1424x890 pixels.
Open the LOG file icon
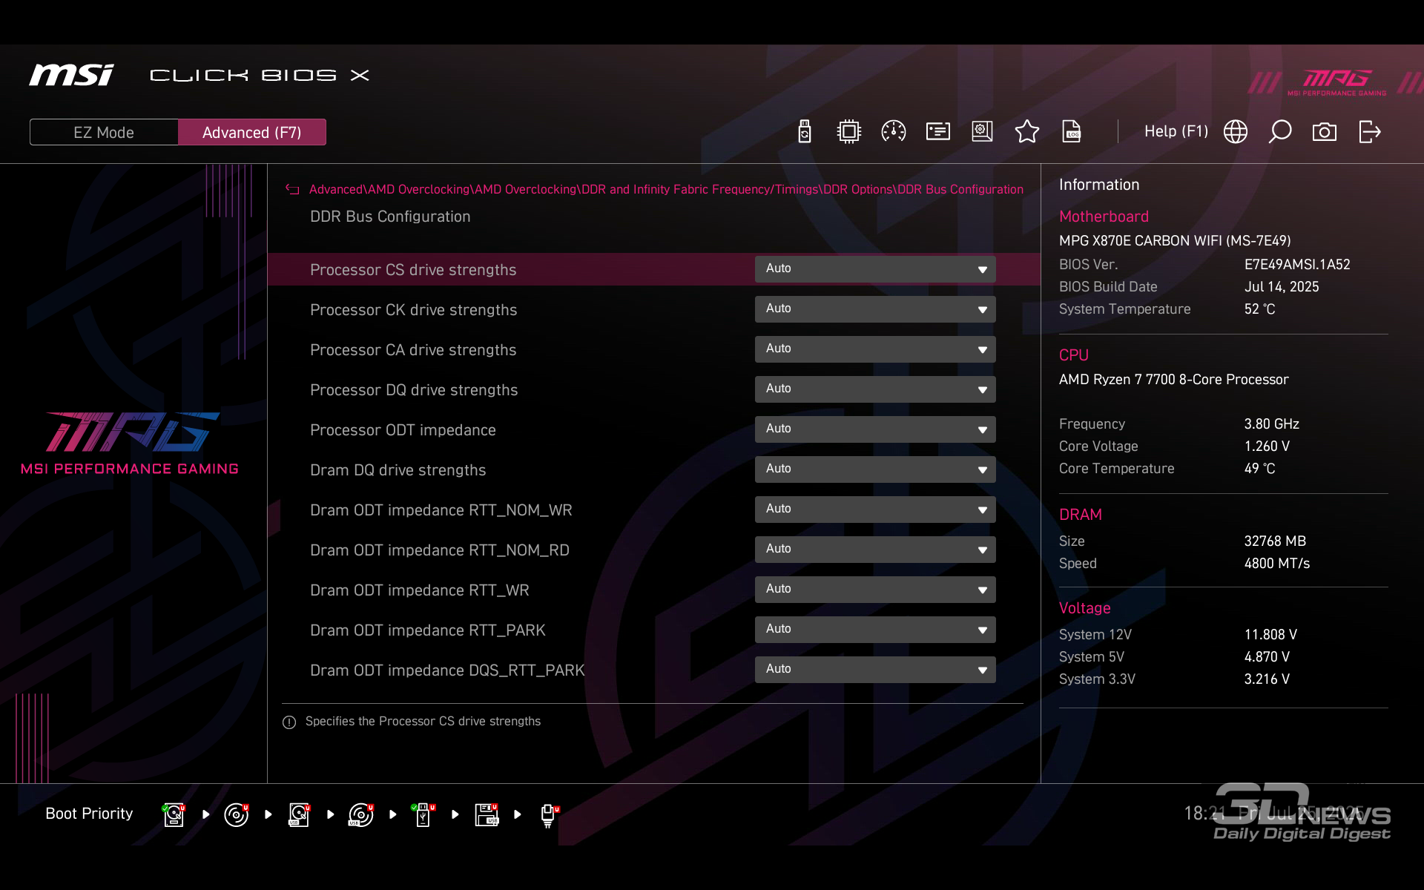[1072, 132]
